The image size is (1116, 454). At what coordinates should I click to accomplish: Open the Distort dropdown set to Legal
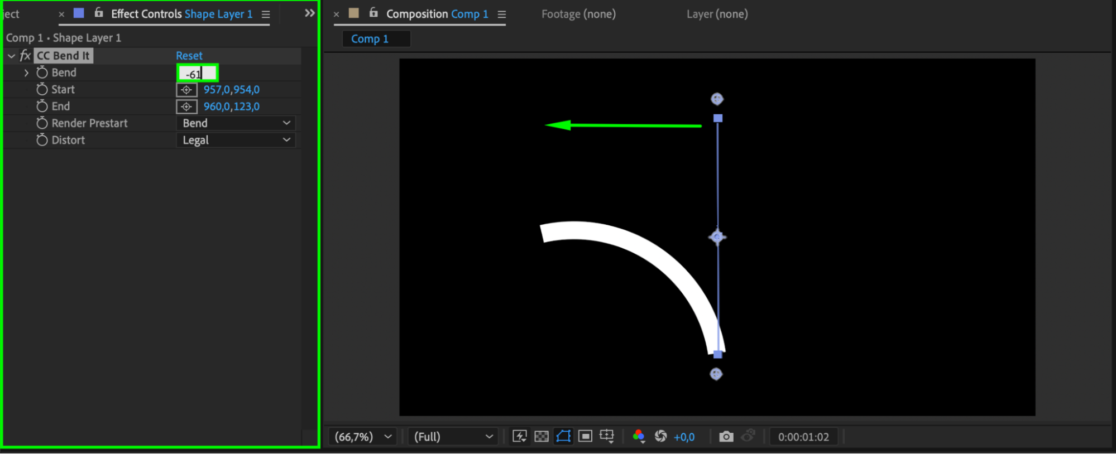pyautogui.click(x=236, y=141)
